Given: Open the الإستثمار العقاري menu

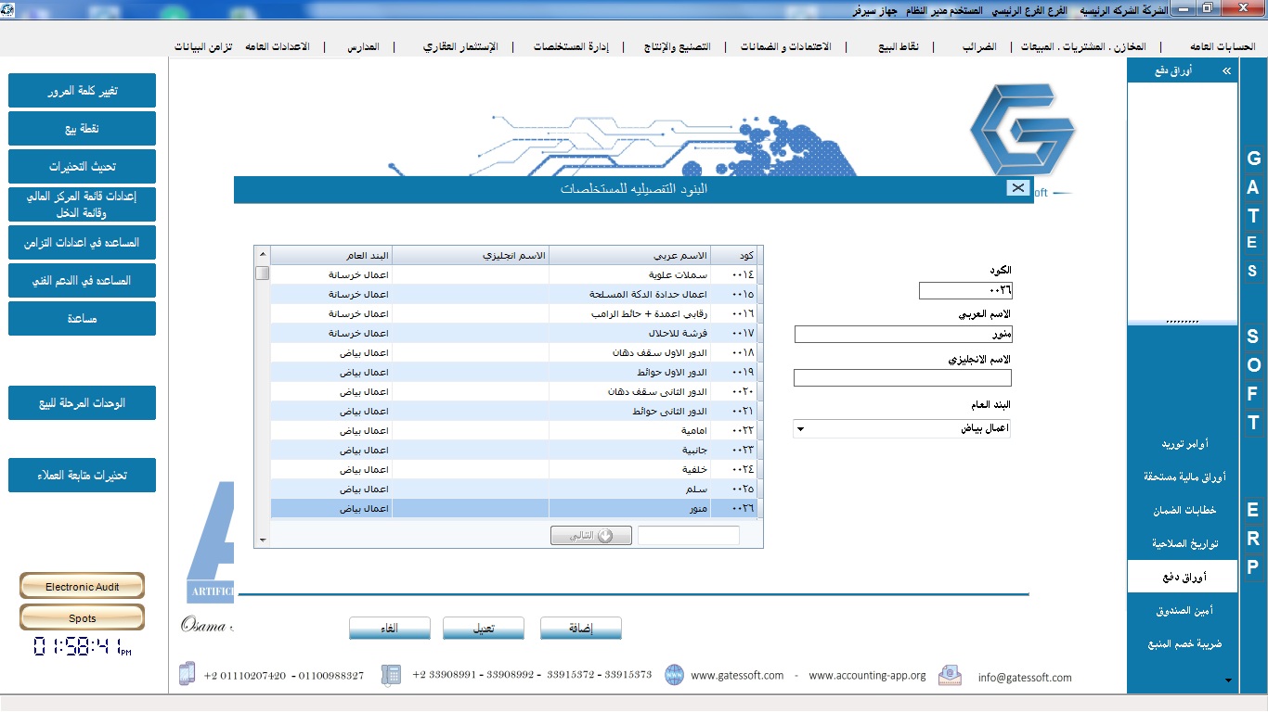Looking at the screenshot, I should (x=460, y=46).
